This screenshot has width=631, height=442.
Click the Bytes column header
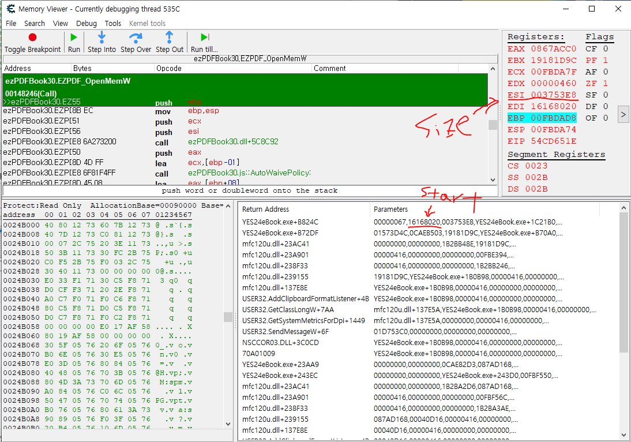[x=112, y=69]
